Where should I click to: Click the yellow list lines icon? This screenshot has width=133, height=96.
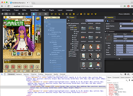point(85,14)
